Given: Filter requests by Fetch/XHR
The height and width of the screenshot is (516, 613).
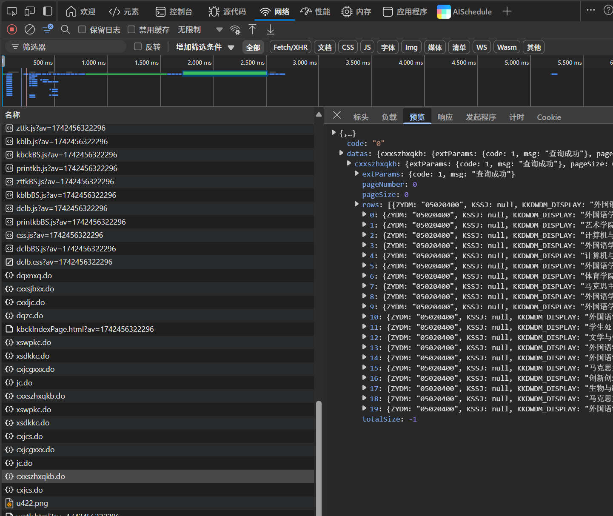Looking at the screenshot, I should 290,47.
